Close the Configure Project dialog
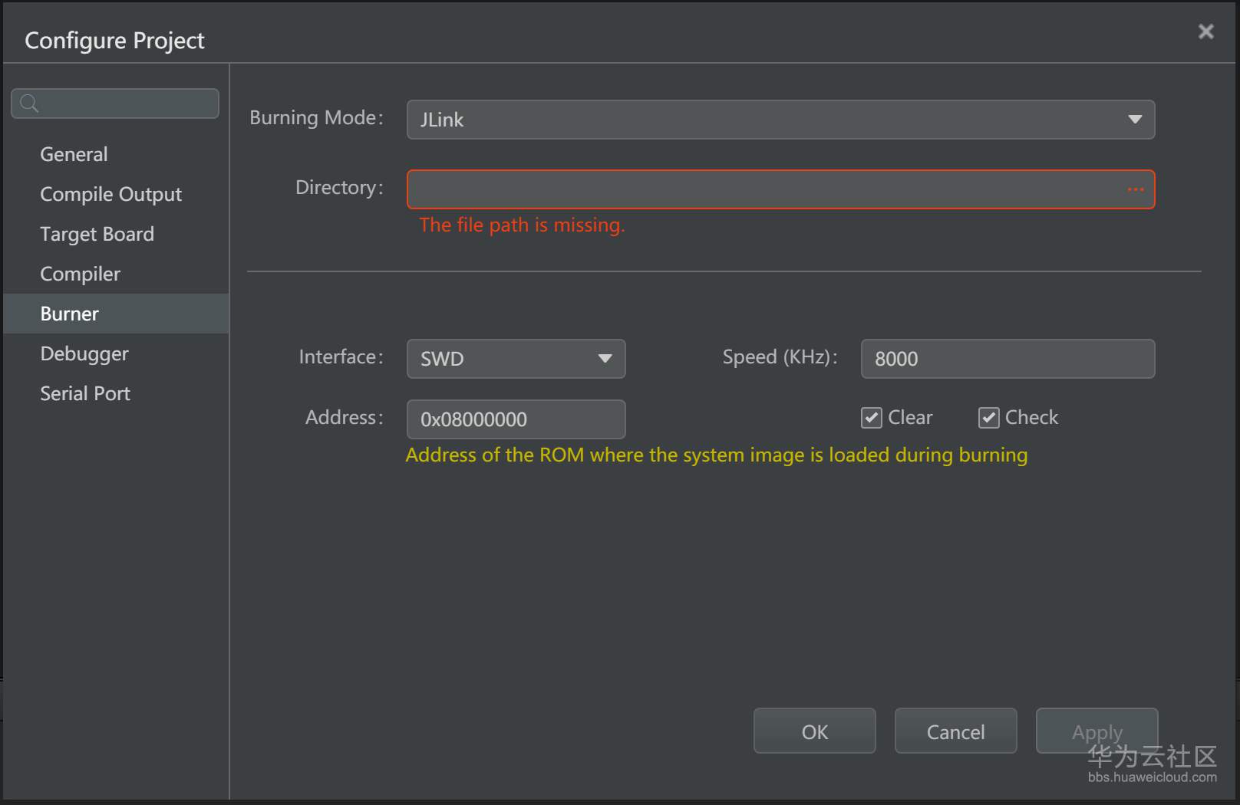 pyautogui.click(x=1205, y=31)
